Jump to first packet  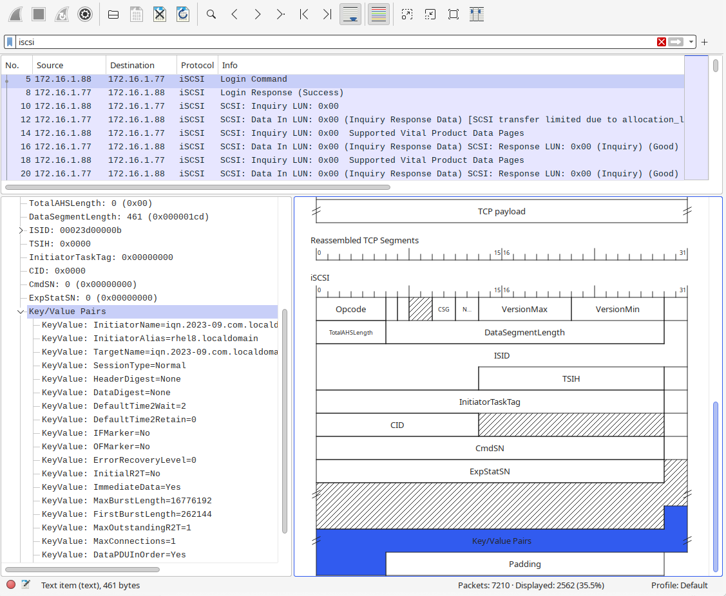tap(304, 14)
